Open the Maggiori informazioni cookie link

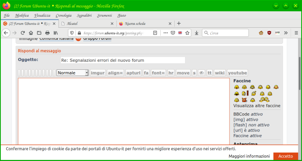(249, 156)
